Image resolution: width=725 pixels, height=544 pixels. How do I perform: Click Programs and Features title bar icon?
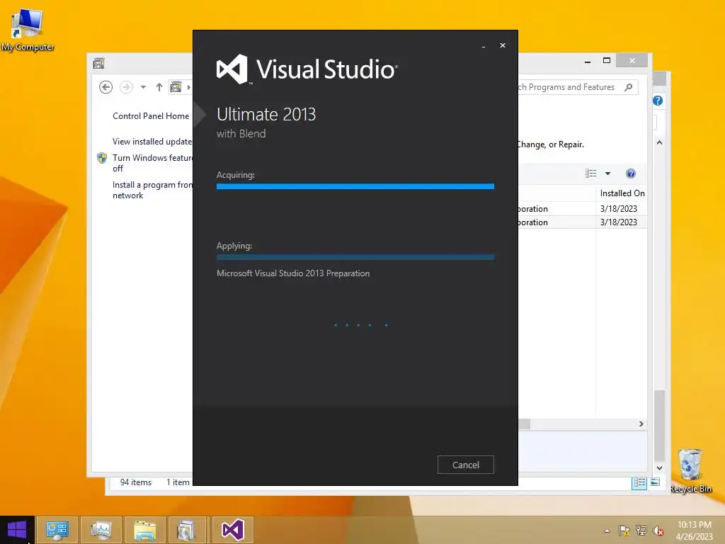pos(99,63)
